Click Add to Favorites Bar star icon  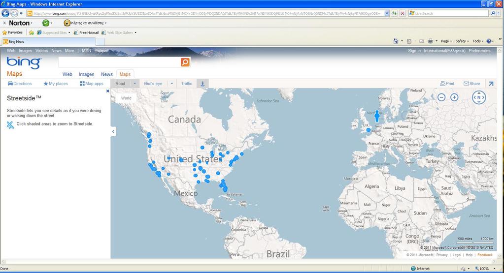(31, 32)
